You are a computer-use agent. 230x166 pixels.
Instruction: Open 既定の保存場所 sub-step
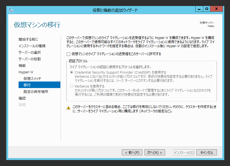click(36, 92)
